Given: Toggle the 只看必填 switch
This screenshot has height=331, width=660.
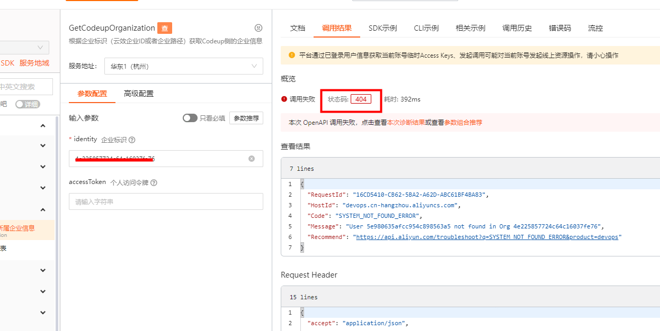Looking at the screenshot, I should [x=190, y=118].
